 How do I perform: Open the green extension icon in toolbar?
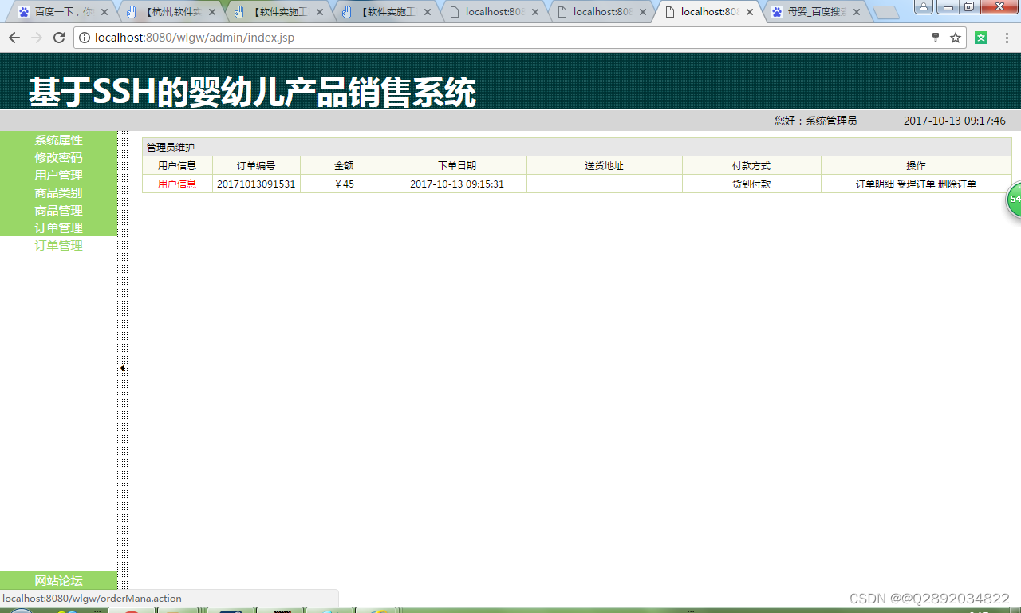tap(981, 38)
